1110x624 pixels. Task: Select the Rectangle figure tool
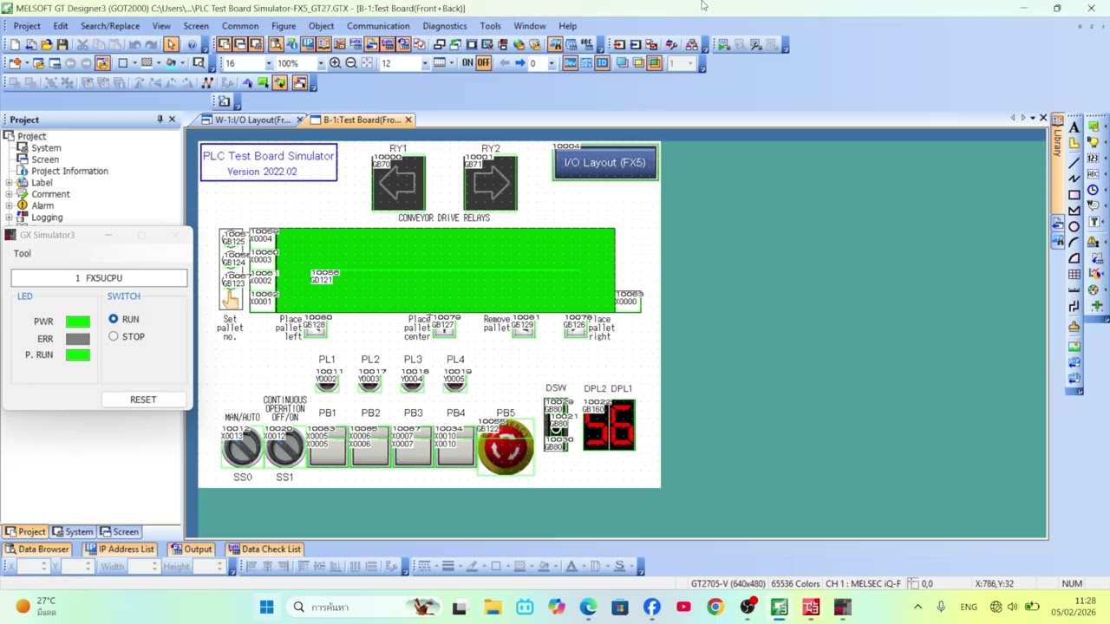[x=1074, y=193]
